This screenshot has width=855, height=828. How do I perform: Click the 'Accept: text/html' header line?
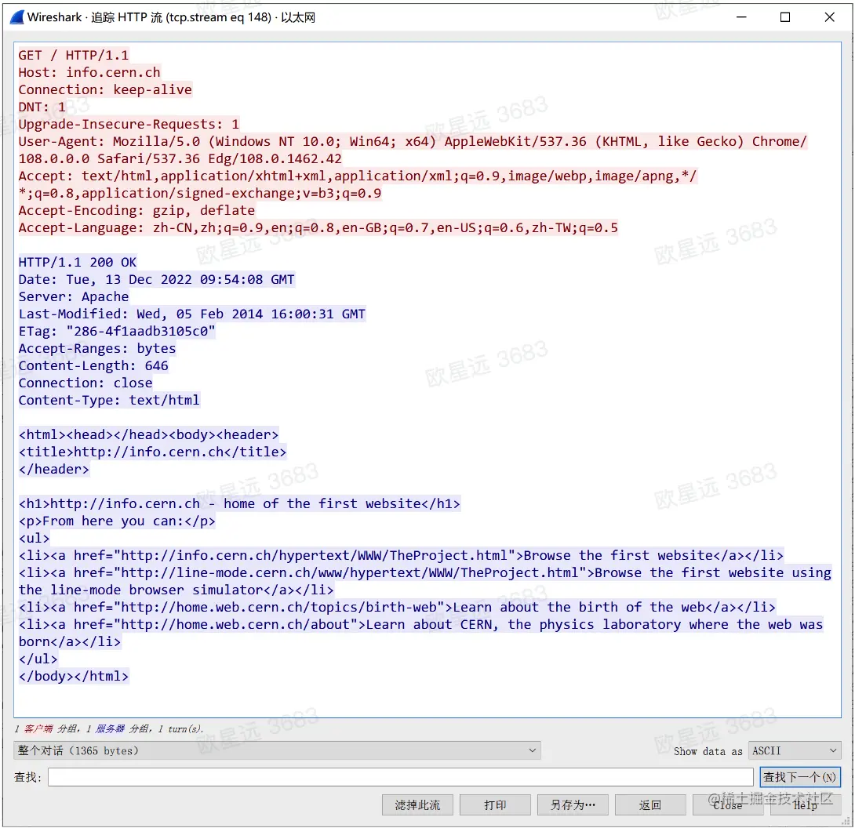357,176
